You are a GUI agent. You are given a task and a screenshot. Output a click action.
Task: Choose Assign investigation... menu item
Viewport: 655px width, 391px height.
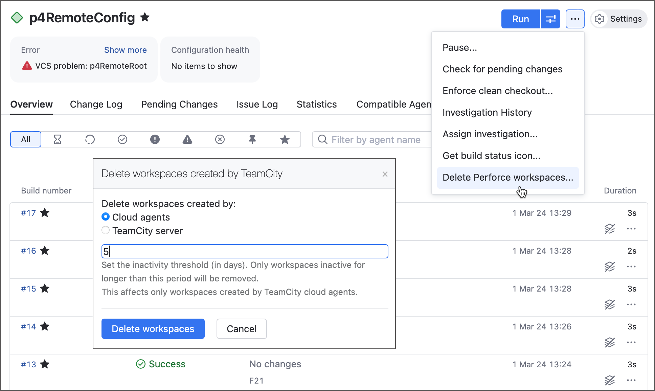click(508, 134)
